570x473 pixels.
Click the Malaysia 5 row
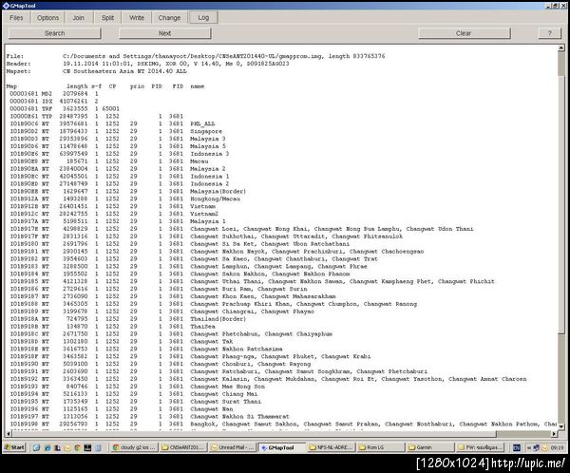(118, 146)
